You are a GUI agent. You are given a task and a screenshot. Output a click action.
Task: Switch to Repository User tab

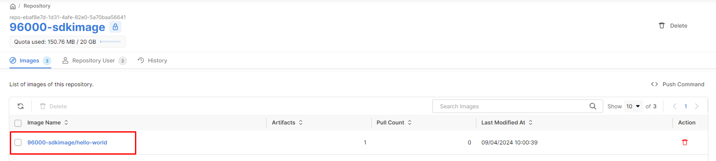(x=94, y=61)
